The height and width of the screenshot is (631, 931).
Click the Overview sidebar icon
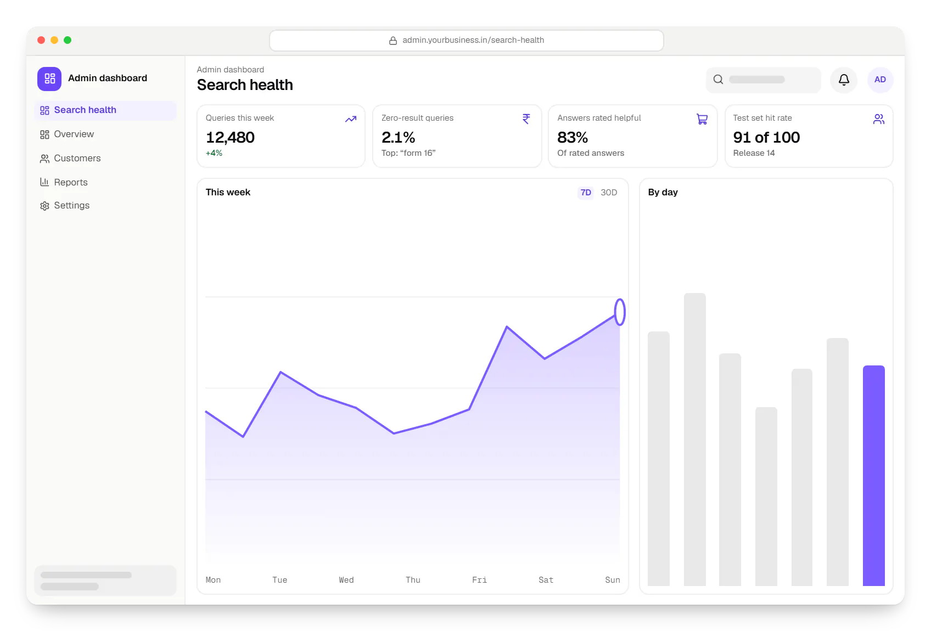pos(44,134)
